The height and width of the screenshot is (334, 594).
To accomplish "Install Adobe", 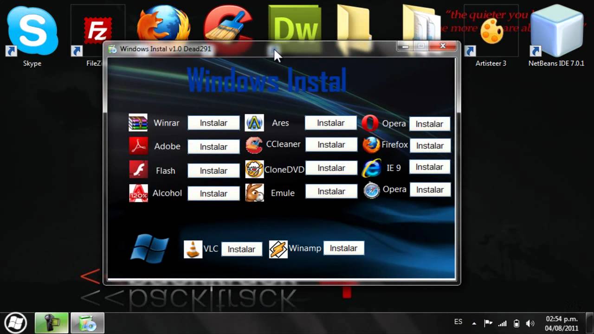I will (x=213, y=147).
